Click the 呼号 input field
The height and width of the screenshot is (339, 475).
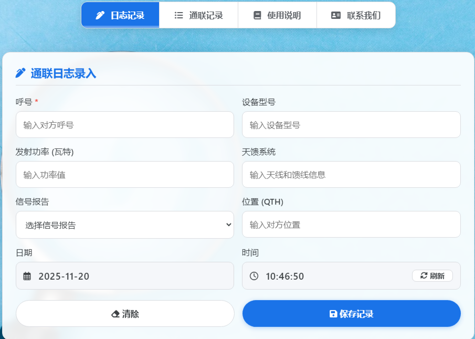pos(124,124)
